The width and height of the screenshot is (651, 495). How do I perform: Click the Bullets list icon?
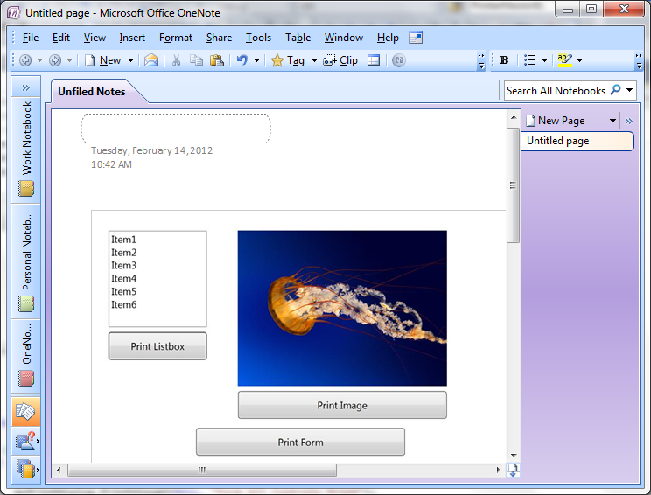530,60
